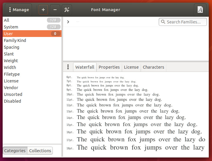The height and width of the screenshot is (161, 212).
Task: Expand the Family Kind category
Action: point(15,40)
